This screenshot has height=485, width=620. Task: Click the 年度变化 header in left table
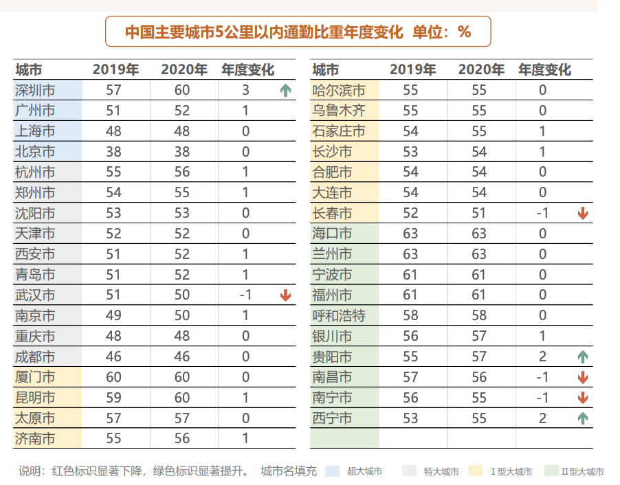pos(248,70)
